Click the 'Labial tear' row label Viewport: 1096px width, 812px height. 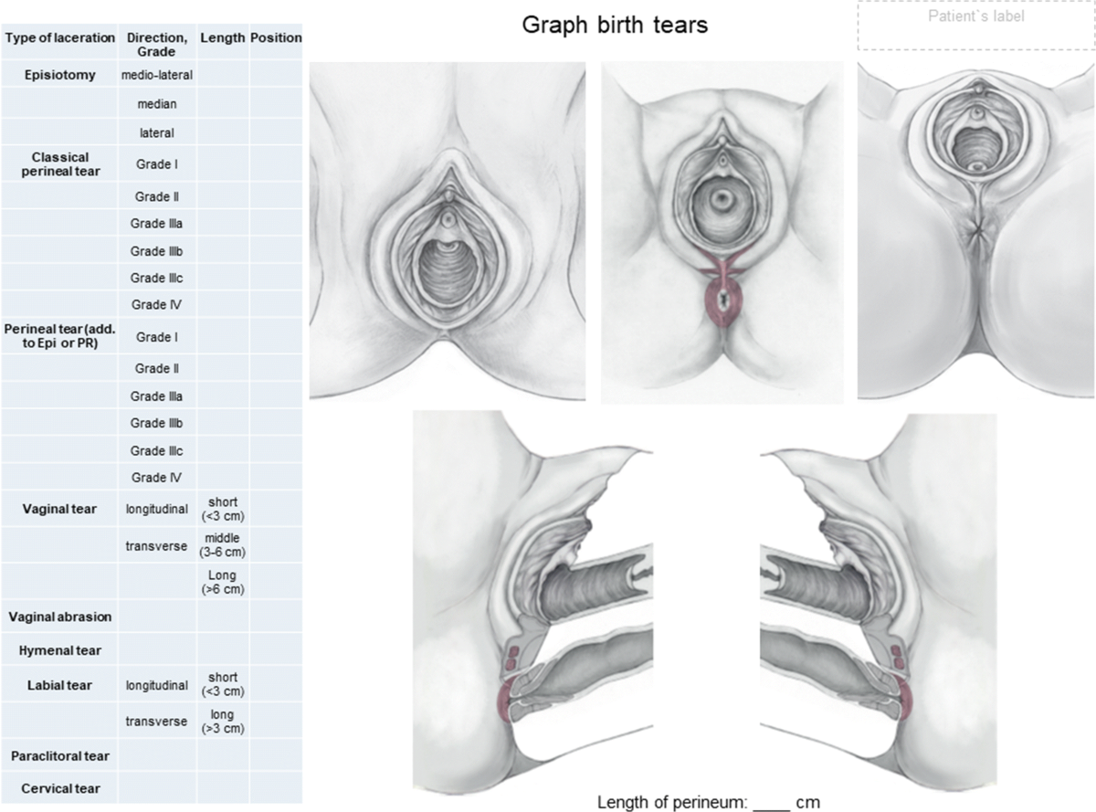60,685
